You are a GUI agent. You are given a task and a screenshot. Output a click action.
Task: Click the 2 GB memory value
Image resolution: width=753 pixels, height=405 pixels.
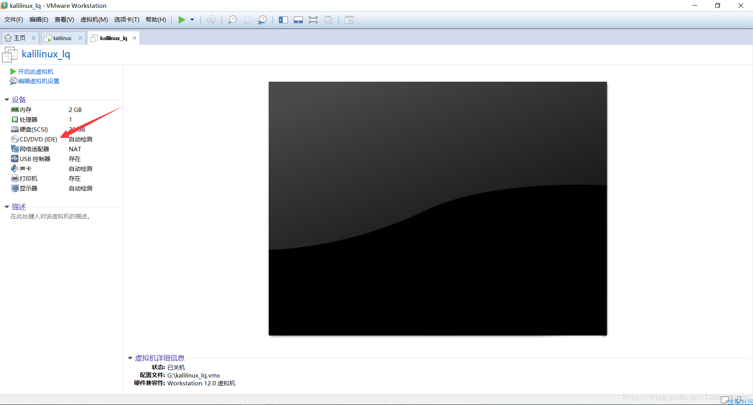coord(75,110)
